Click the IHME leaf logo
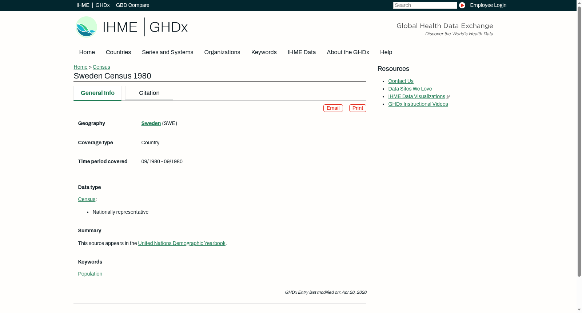This screenshot has width=582, height=313. pos(86,27)
